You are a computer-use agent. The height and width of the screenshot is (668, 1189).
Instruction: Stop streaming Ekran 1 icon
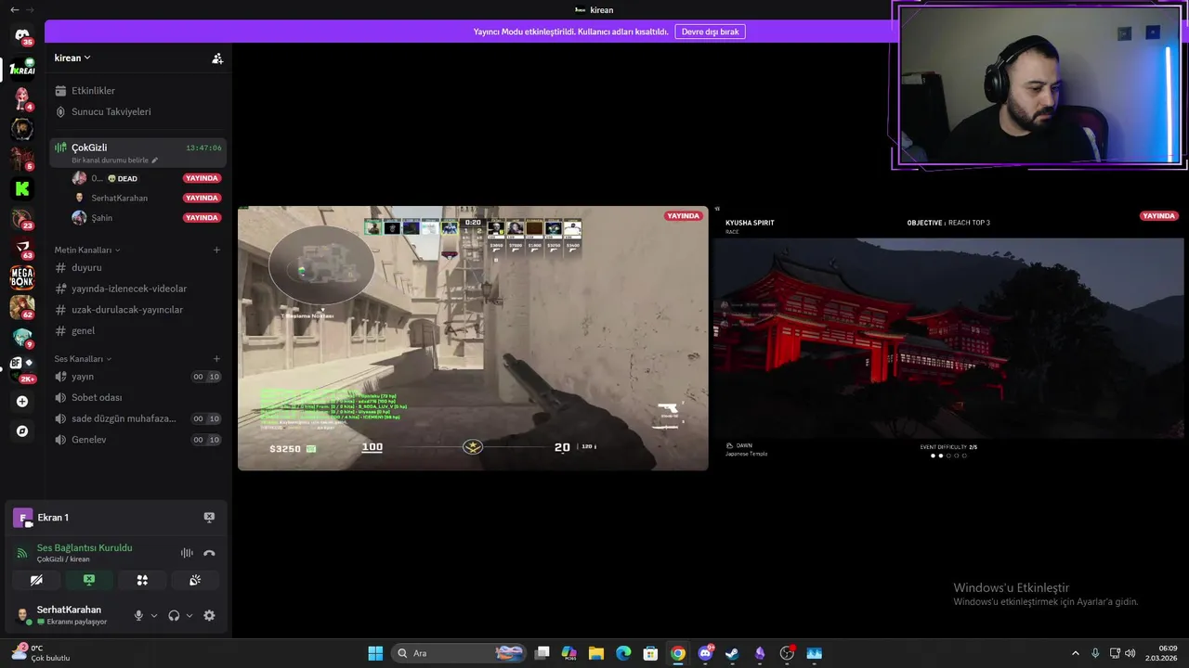click(209, 518)
